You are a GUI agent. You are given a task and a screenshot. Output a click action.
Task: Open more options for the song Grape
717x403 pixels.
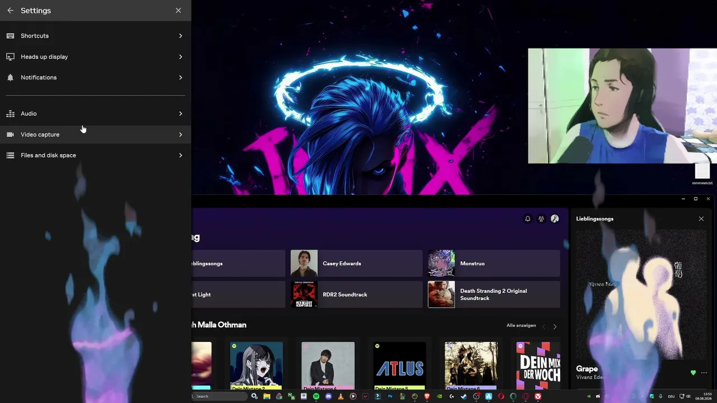click(704, 373)
